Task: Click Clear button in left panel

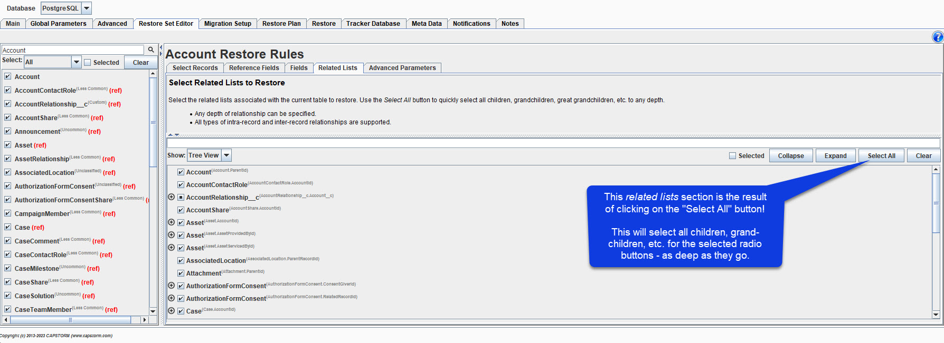Action: point(141,62)
